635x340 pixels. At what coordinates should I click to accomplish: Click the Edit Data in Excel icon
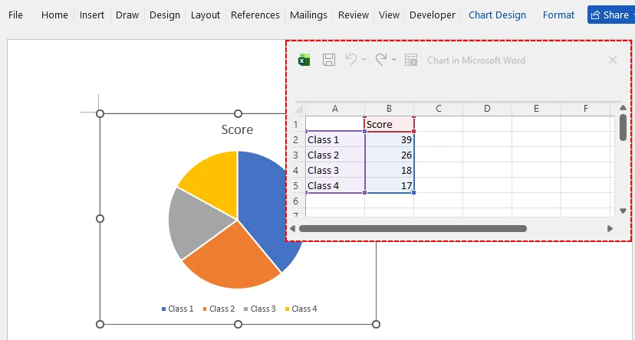pos(411,60)
